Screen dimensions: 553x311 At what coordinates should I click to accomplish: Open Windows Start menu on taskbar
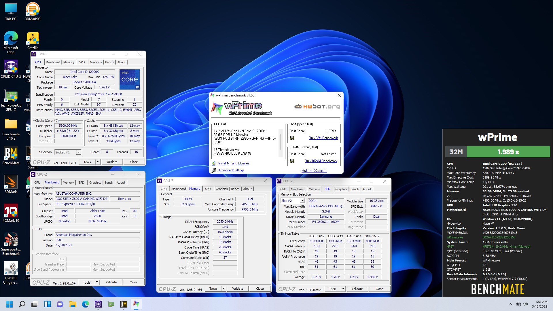(x=9, y=304)
